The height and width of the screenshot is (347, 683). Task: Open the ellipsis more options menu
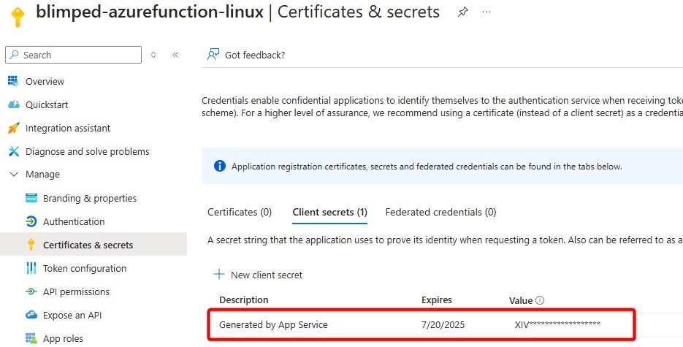coord(487,12)
